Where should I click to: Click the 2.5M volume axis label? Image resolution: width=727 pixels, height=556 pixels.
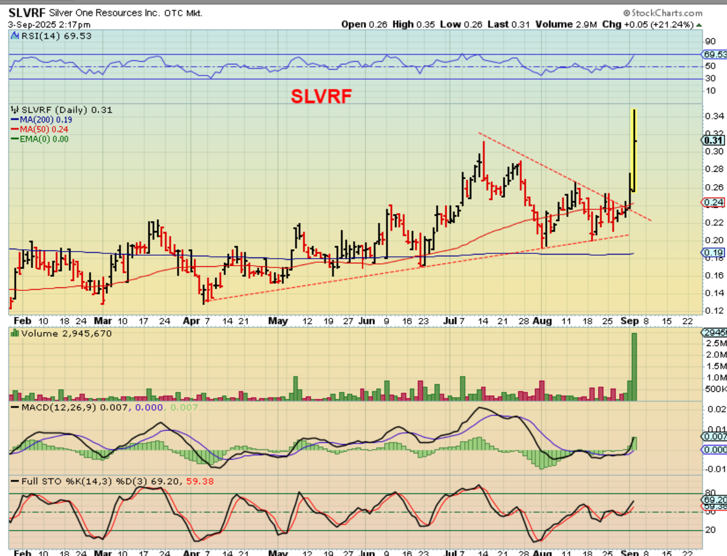[715, 343]
